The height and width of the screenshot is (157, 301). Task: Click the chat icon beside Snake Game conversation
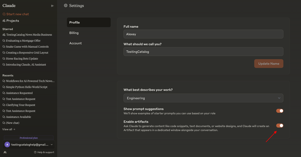(x=4, y=46)
